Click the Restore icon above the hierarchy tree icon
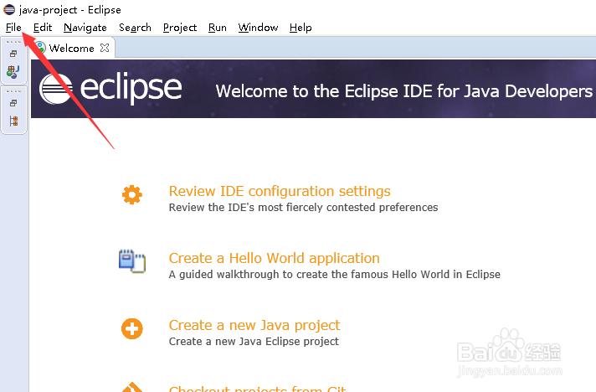 (13, 103)
